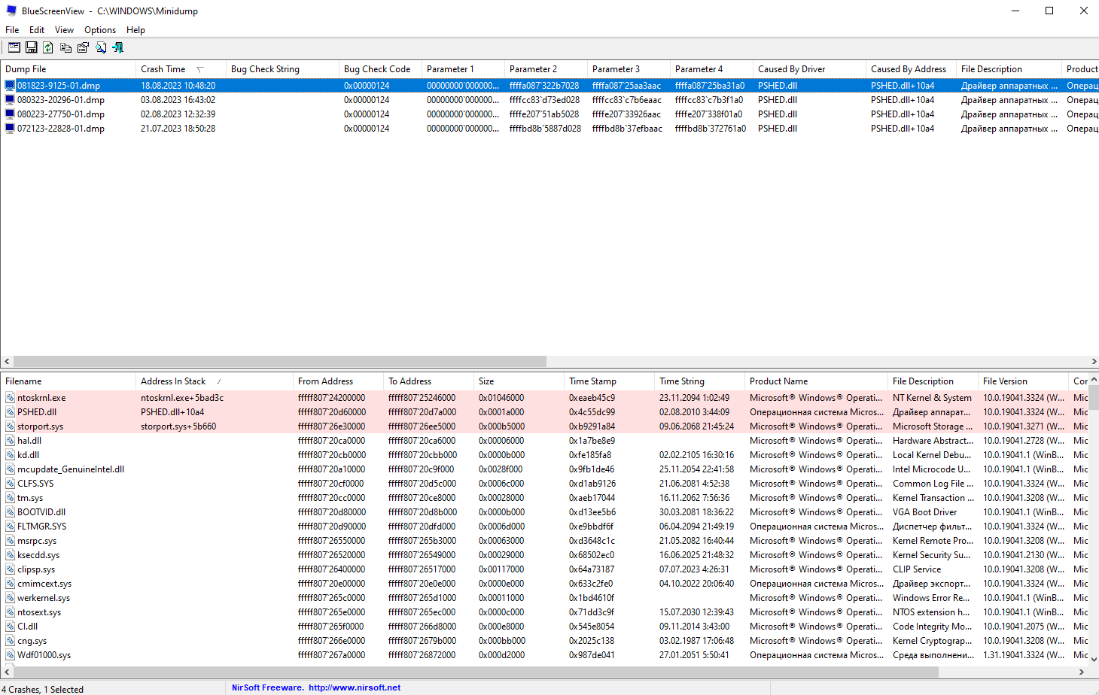The image size is (1099, 695).
Task: Sort by Bug Check Code column header
Action: [379, 69]
